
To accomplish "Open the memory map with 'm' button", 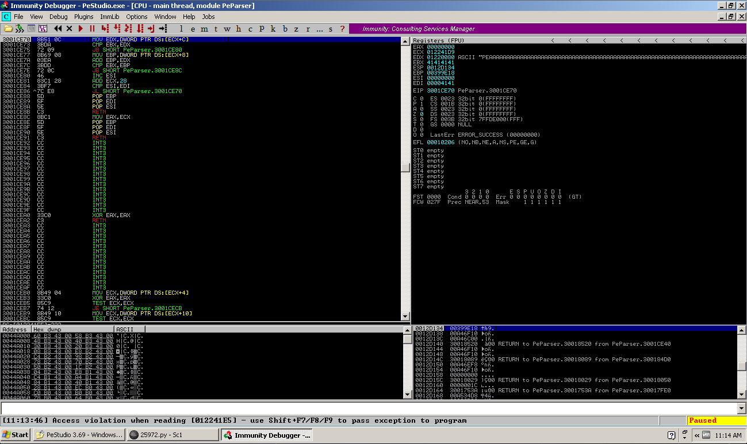I will click(204, 29).
